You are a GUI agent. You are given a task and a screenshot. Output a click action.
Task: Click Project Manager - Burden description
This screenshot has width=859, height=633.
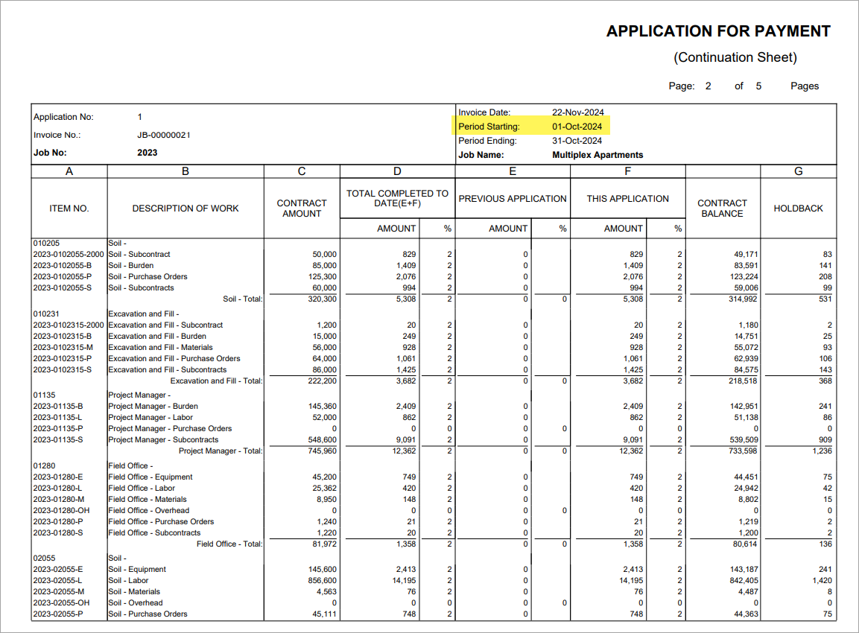[x=153, y=407]
